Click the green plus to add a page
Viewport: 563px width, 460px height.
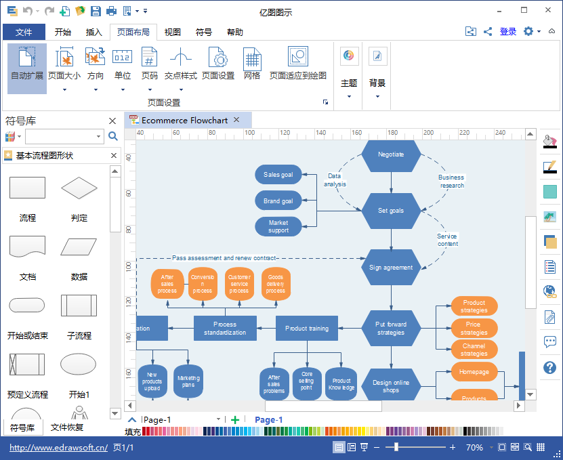235,420
